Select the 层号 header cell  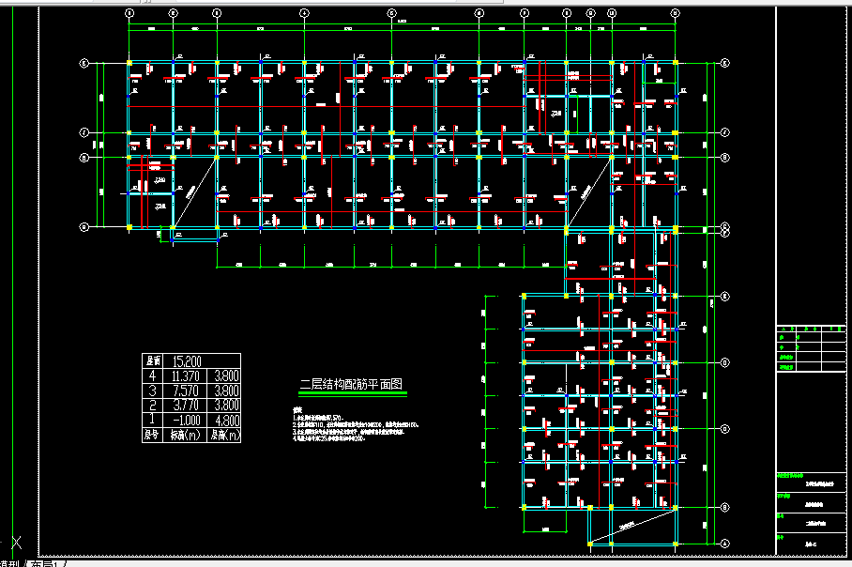pos(152,435)
